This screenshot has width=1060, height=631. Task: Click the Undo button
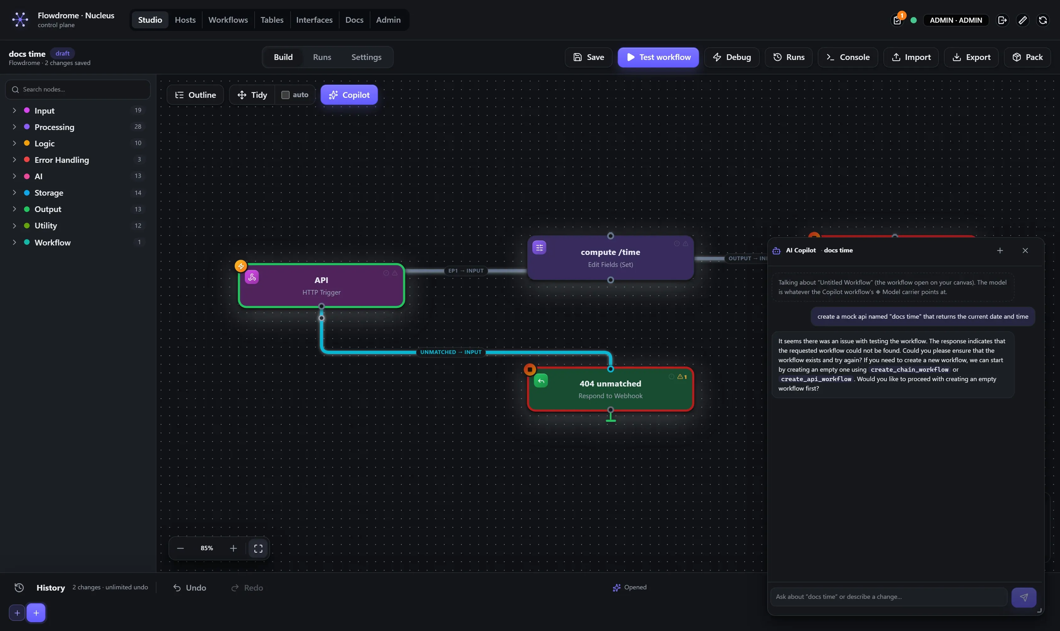(x=190, y=588)
